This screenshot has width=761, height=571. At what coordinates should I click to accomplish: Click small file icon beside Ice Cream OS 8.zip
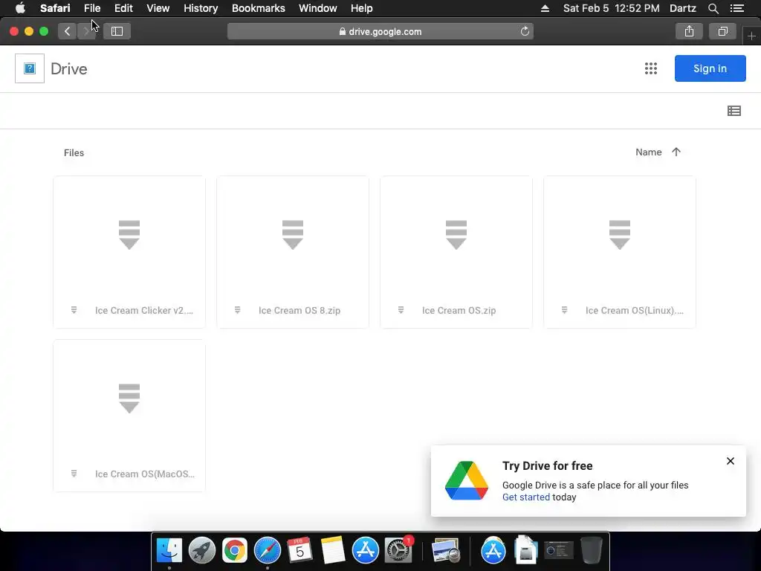tap(237, 310)
